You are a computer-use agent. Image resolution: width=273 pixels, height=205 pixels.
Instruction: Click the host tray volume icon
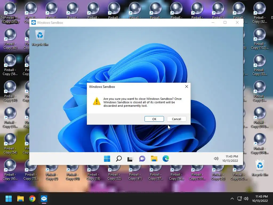coord(246,199)
